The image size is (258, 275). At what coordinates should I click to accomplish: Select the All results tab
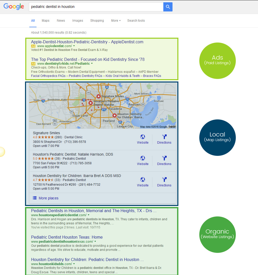click(33, 21)
